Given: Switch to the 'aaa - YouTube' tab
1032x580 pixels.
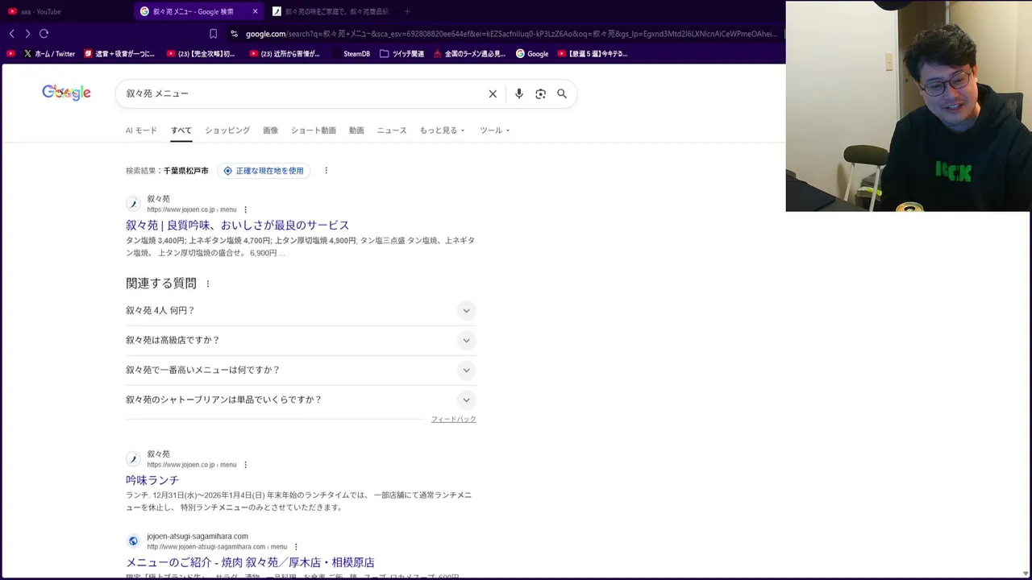Looking at the screenshot, I should [x=66, y=11].
